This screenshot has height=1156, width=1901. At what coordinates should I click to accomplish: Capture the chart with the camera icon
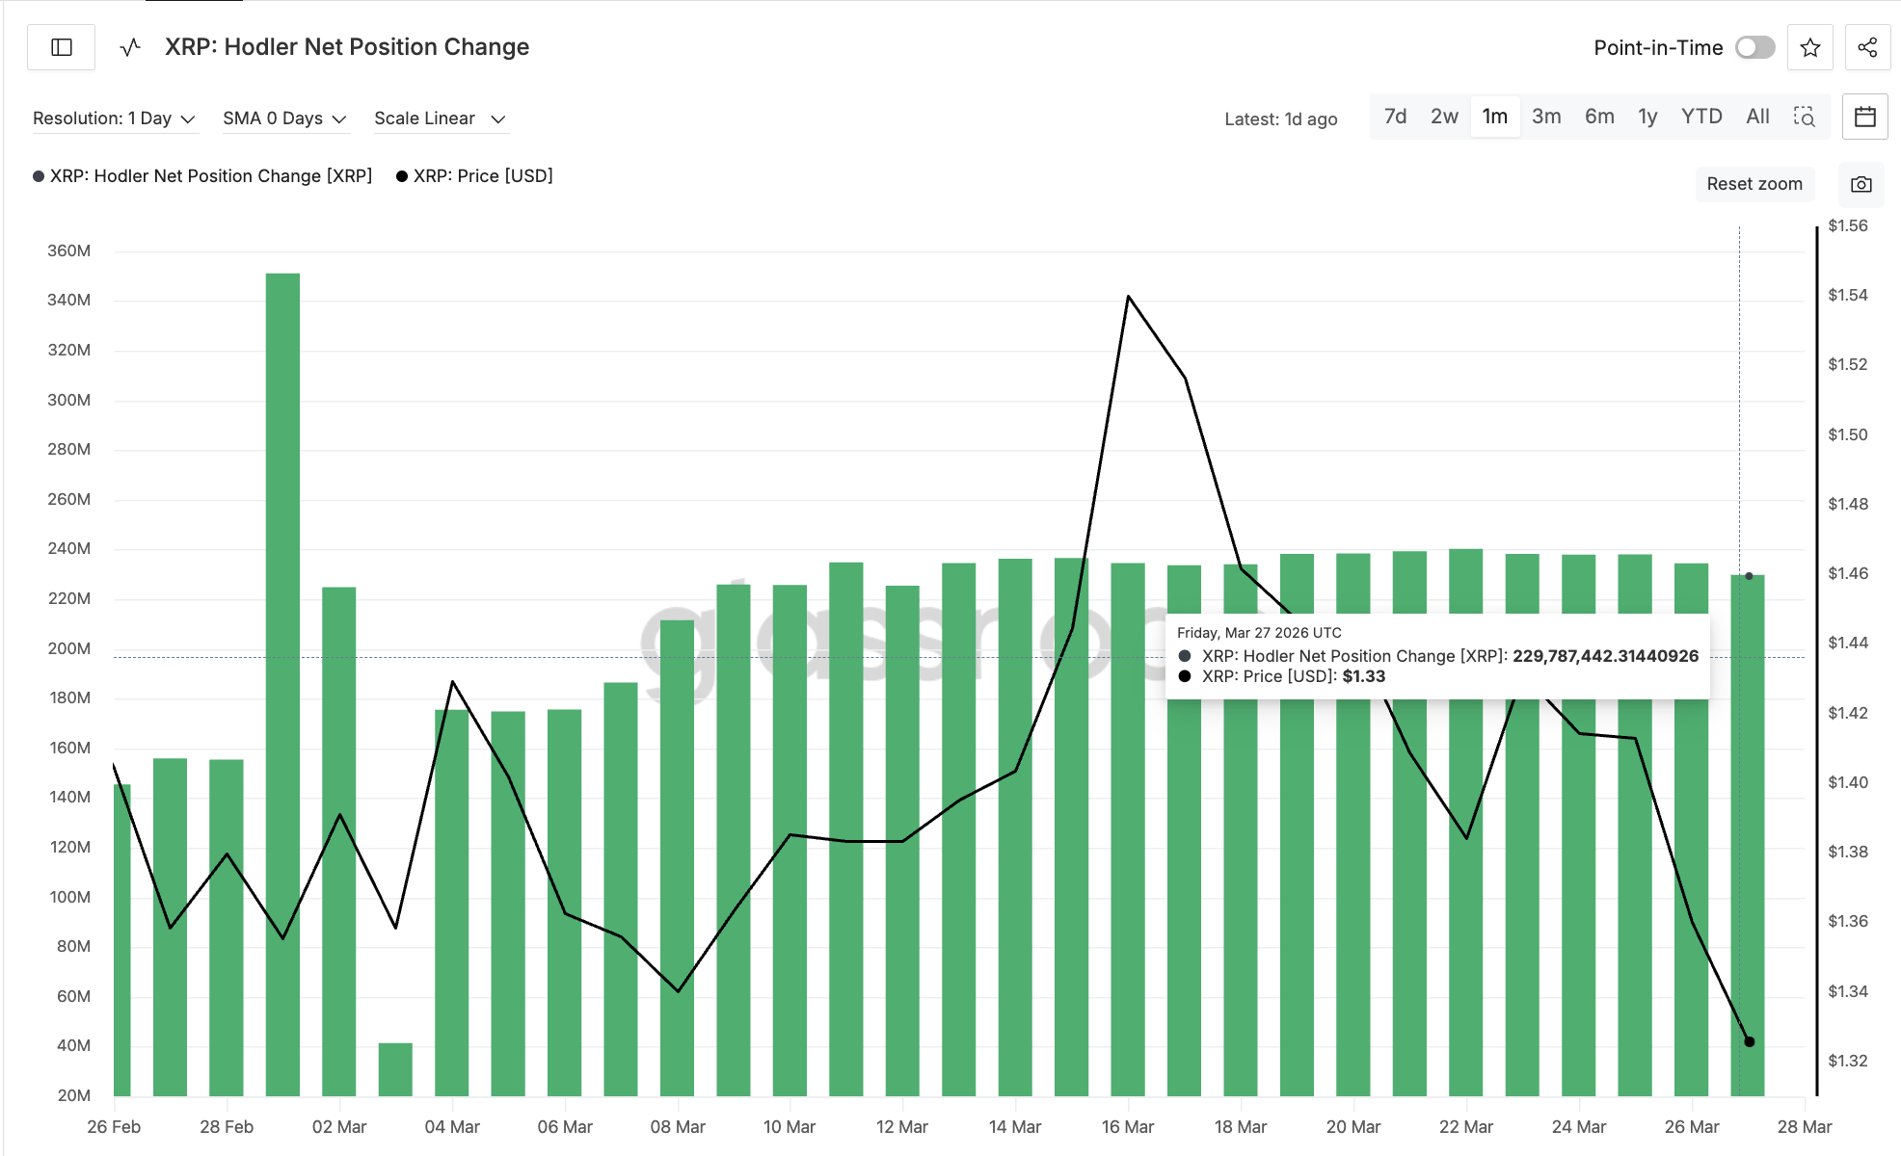(1861, 184)
